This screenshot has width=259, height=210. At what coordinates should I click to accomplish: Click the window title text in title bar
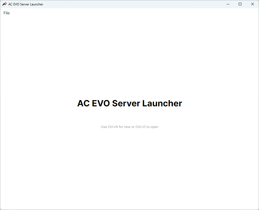point(26,4)
